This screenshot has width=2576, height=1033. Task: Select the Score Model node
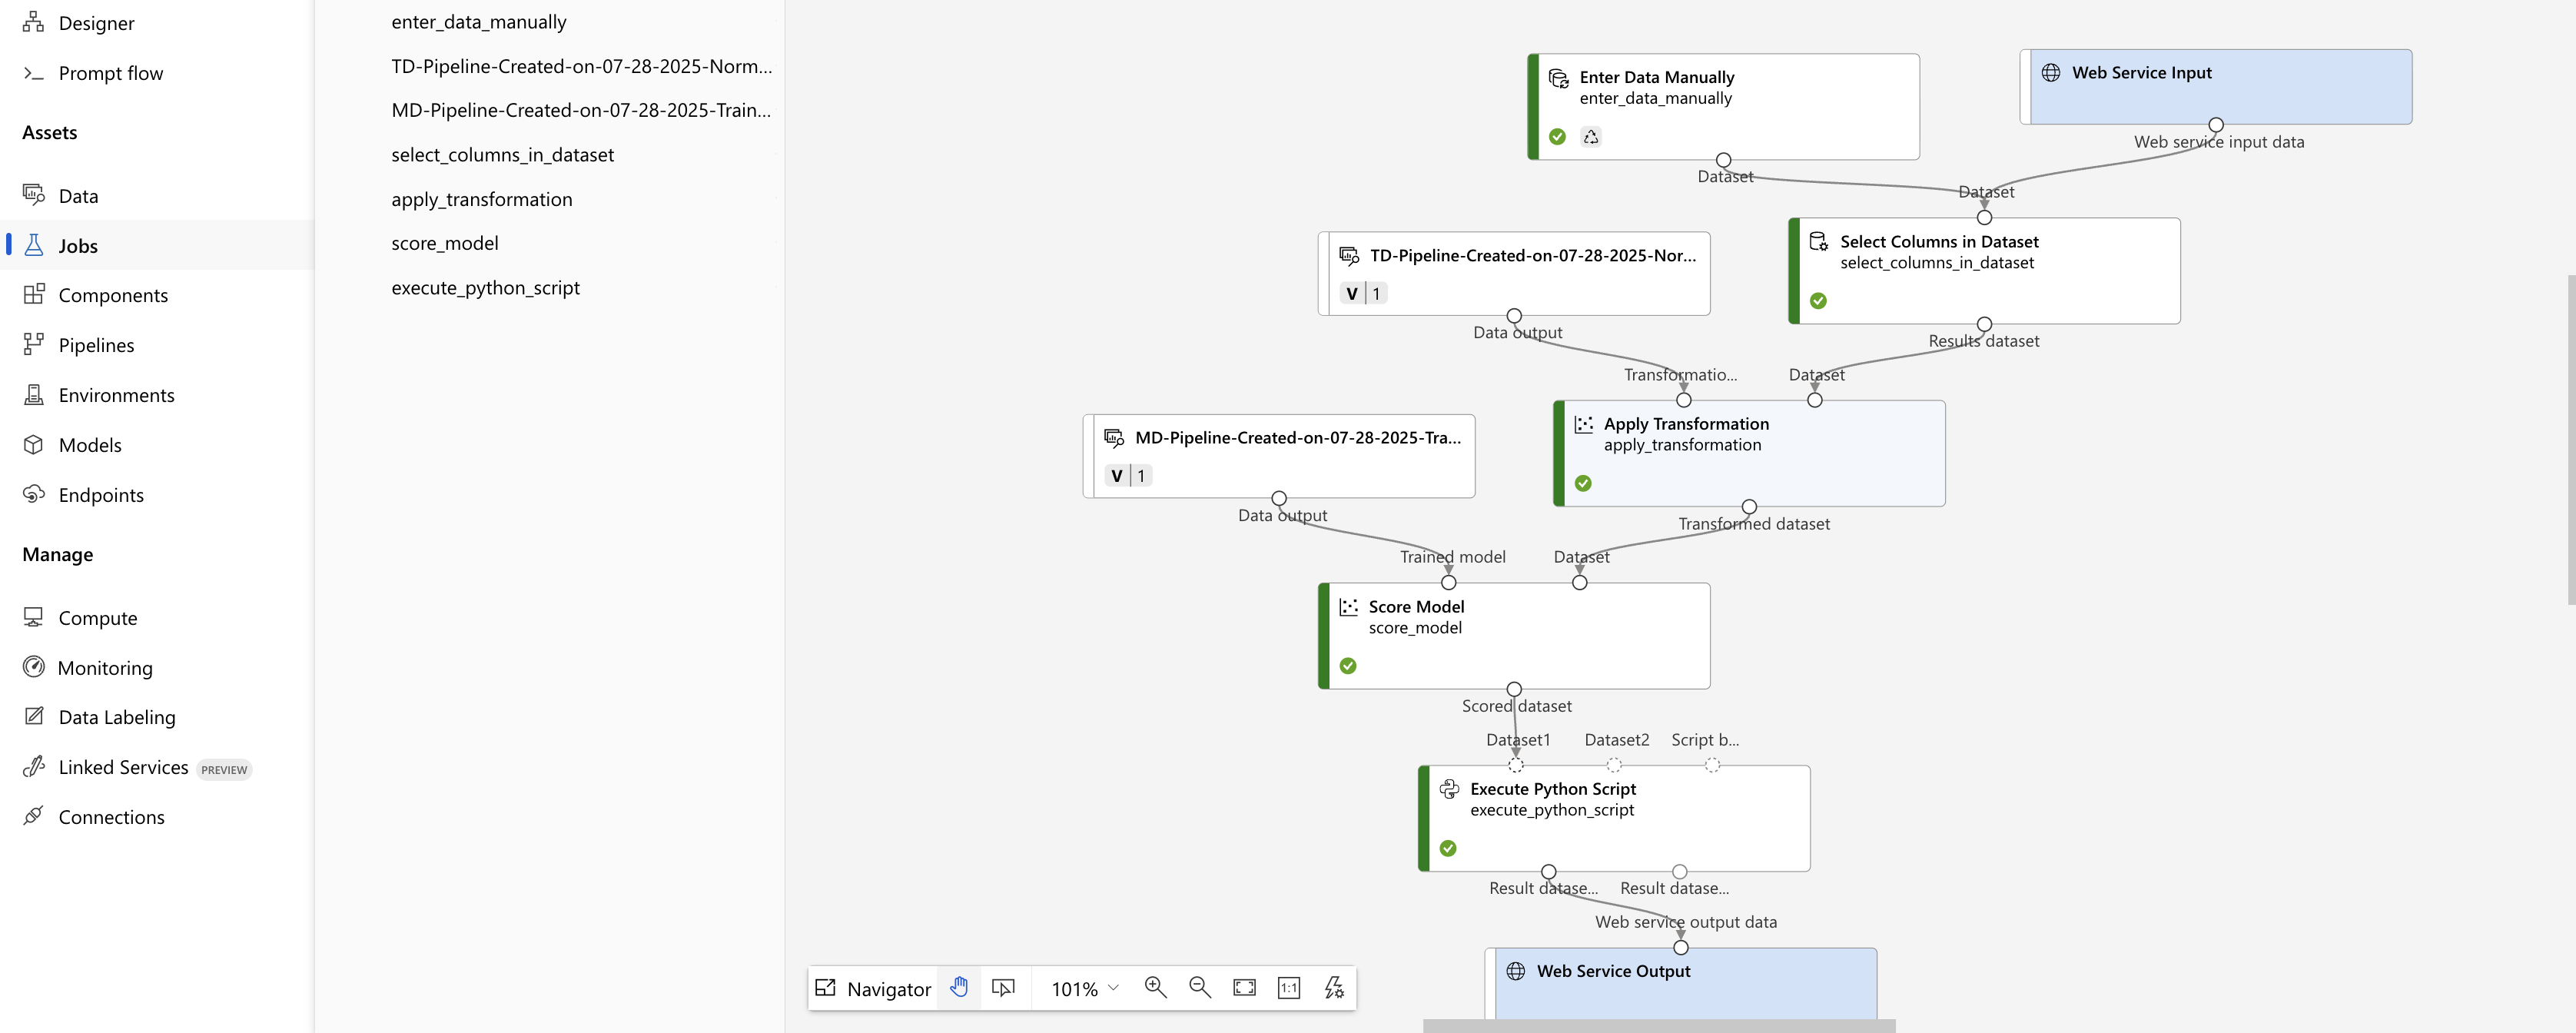pyautogui.click(x=1514, y=636)
